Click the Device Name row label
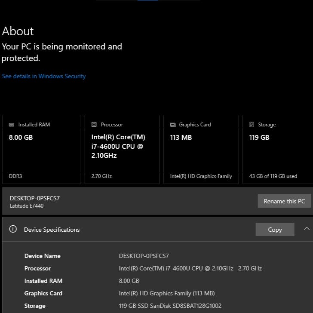This screenshot has width=313, height=313. 42,256
